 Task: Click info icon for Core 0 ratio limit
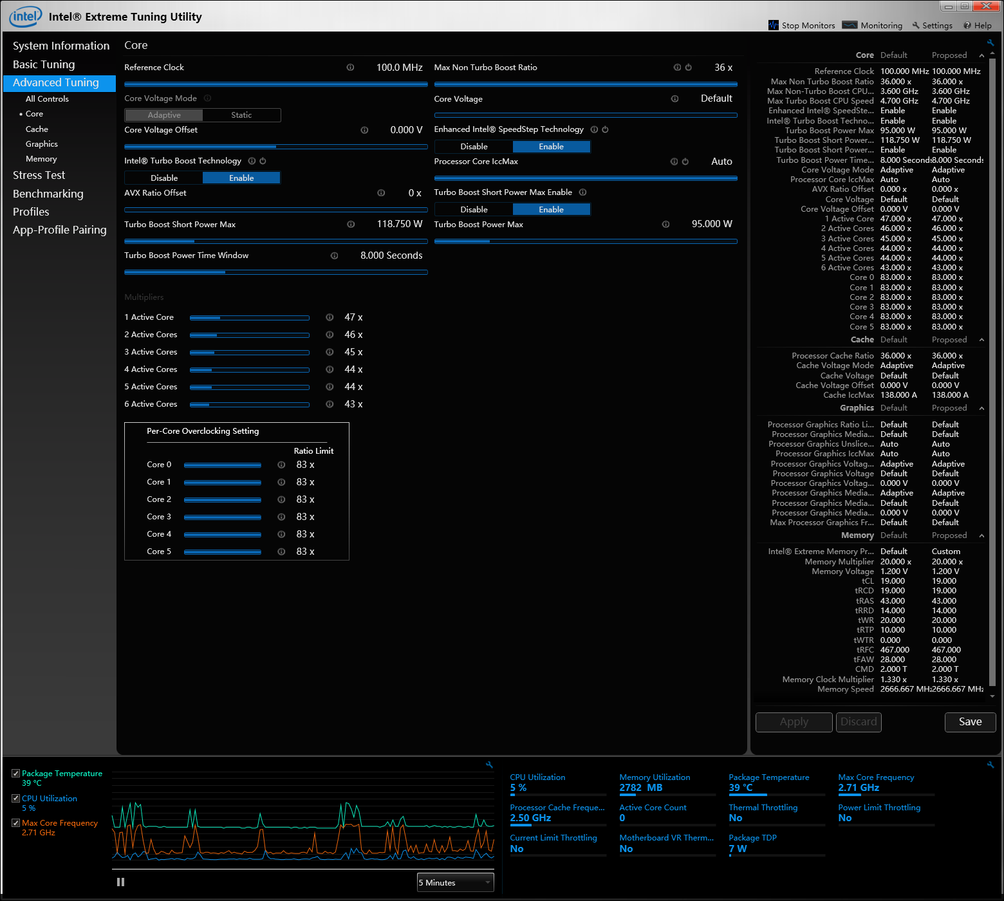tap(282, 465)
